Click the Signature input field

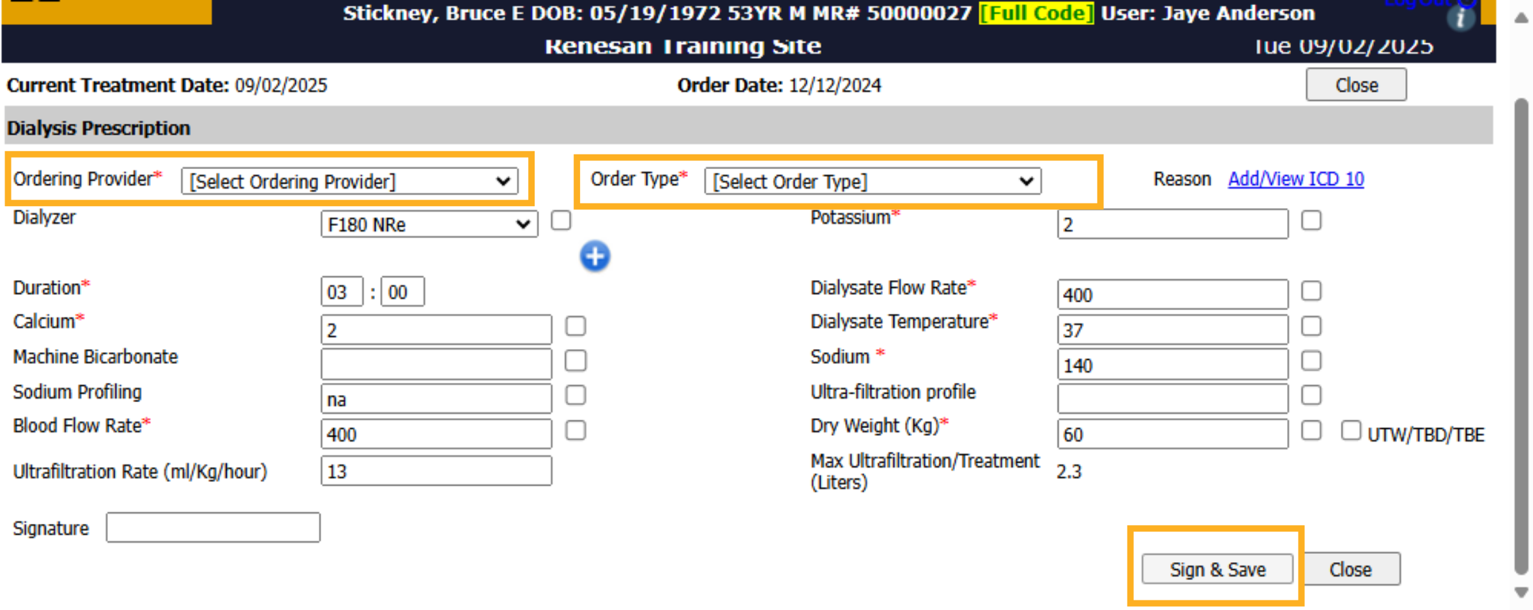[x=213, y=528]
